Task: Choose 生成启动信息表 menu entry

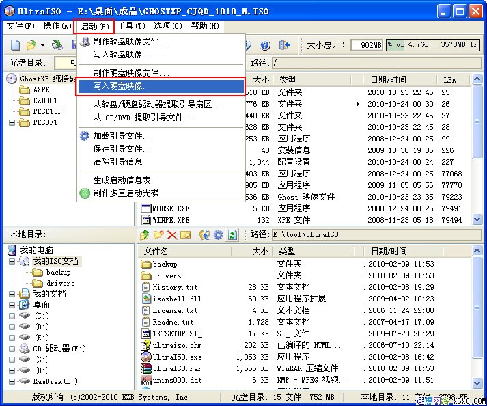Action: click(161, 180)
